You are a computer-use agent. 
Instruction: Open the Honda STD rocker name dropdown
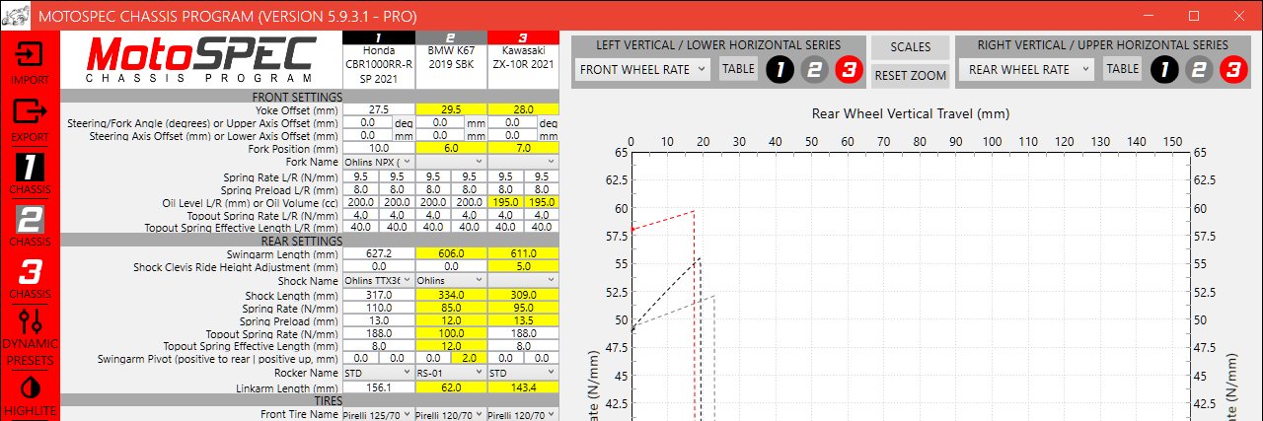point(379,375)
